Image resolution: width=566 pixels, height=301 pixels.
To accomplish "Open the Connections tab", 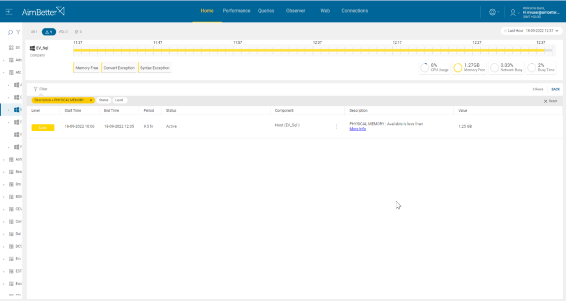I will (354, 11).
